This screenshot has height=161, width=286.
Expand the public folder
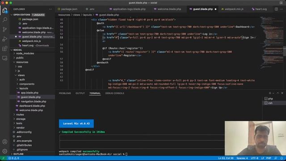click(20, 58)
